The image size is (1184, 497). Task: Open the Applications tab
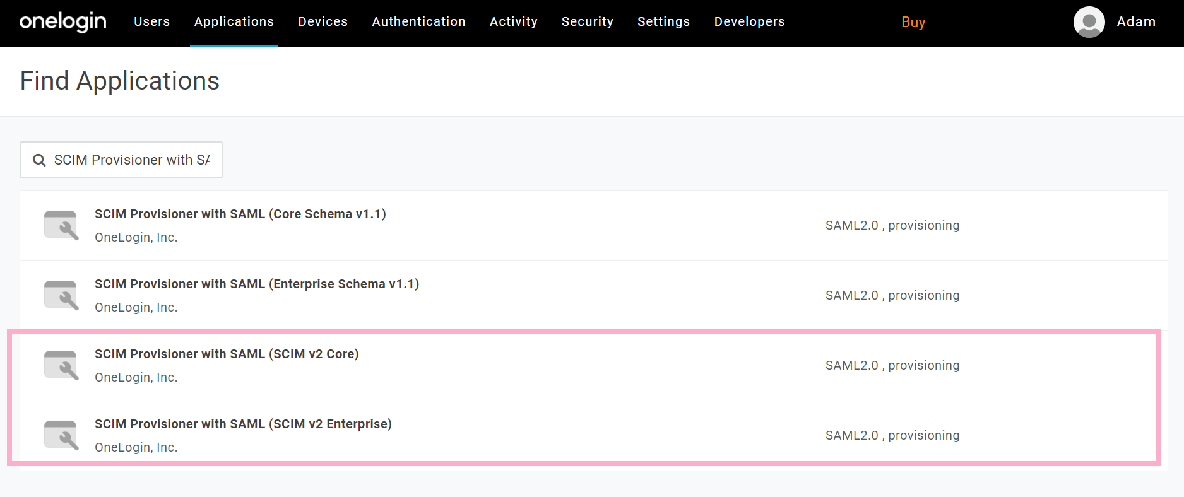tap(234, 21)
